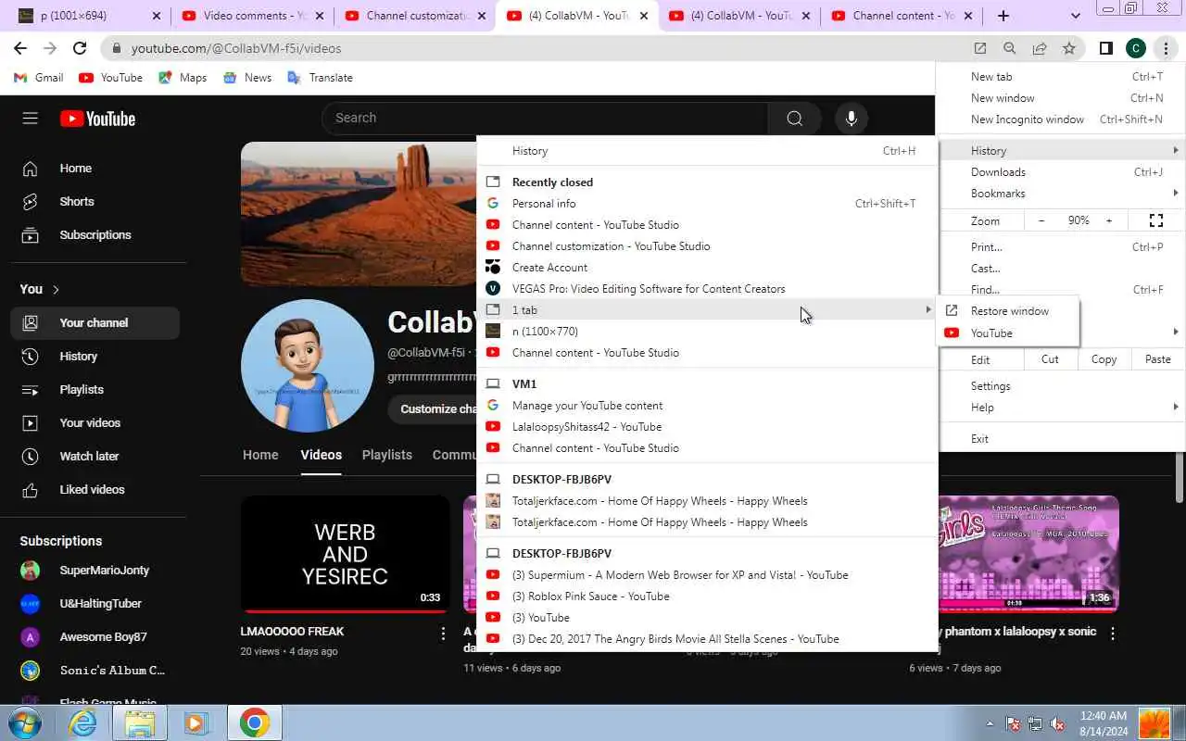Open a new tab with the plus button

(x=1003, y=16)
